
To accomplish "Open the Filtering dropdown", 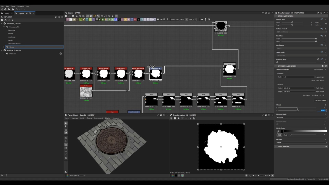I will point(301,143).
